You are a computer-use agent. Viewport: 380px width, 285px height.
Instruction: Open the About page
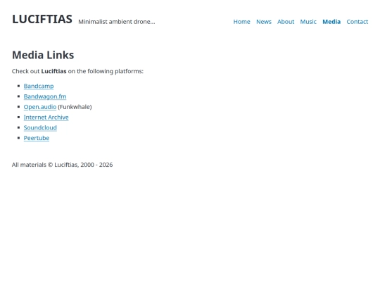tap(286, 22)
